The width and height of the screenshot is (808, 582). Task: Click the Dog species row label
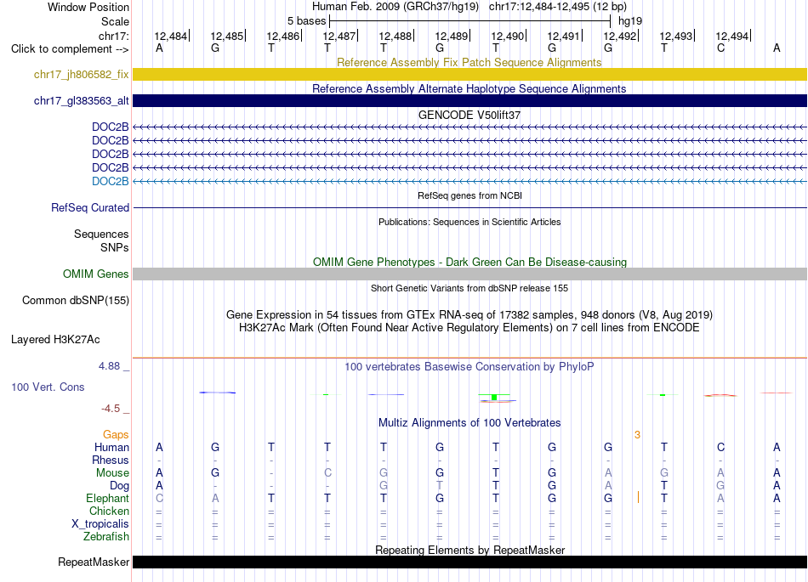click(119, 485)
